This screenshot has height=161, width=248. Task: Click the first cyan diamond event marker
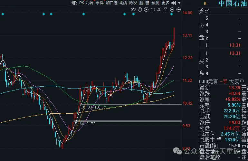click(3, 14)
